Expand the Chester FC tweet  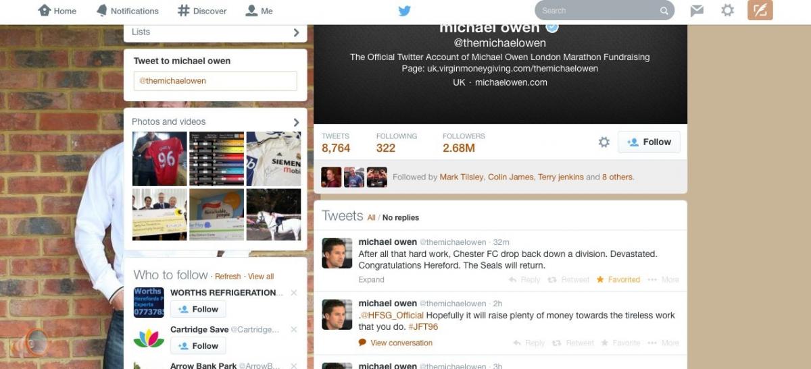point(371,279)
